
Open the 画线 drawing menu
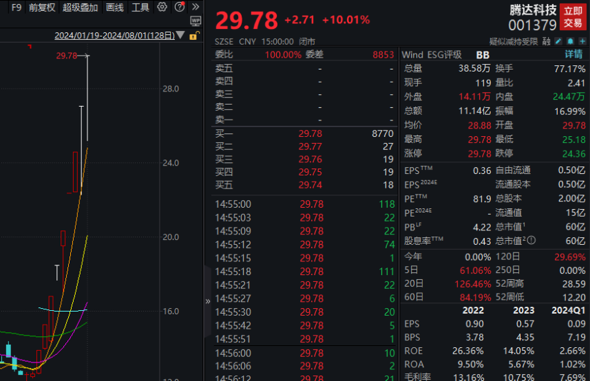pos(115,8)
